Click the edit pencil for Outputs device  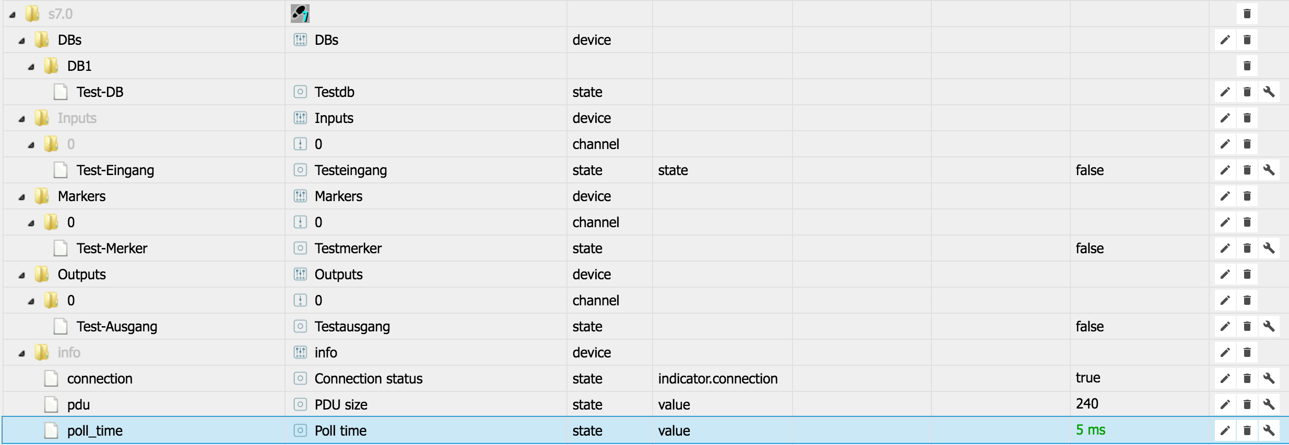tap(1225, 275)
